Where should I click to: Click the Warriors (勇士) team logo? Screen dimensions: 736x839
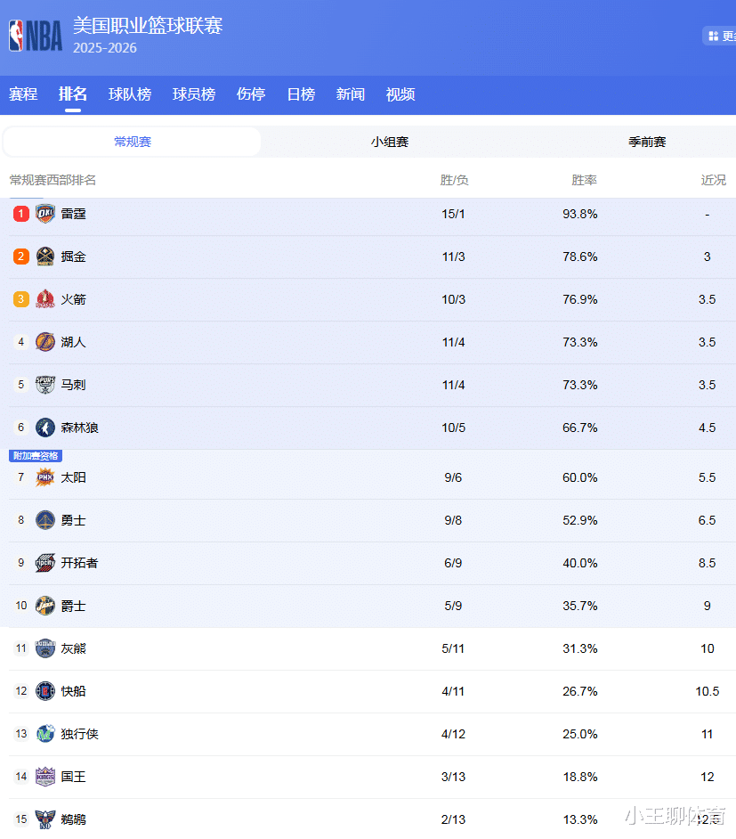pos(44,520)
